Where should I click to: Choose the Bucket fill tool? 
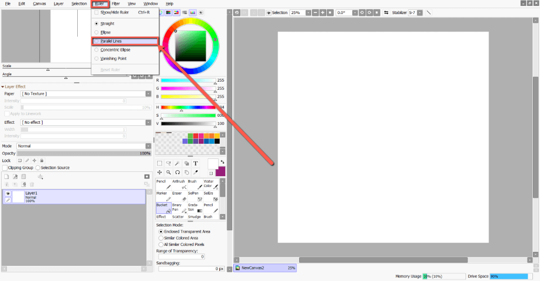164,208
